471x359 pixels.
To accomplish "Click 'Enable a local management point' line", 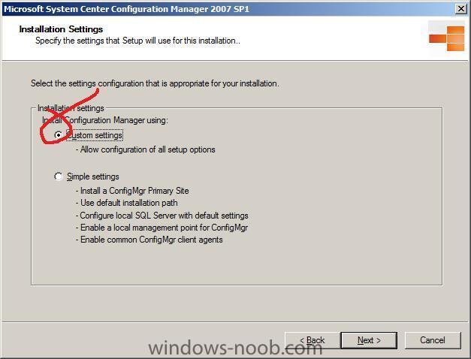I will pyautogui.click(x=162, y=228).
